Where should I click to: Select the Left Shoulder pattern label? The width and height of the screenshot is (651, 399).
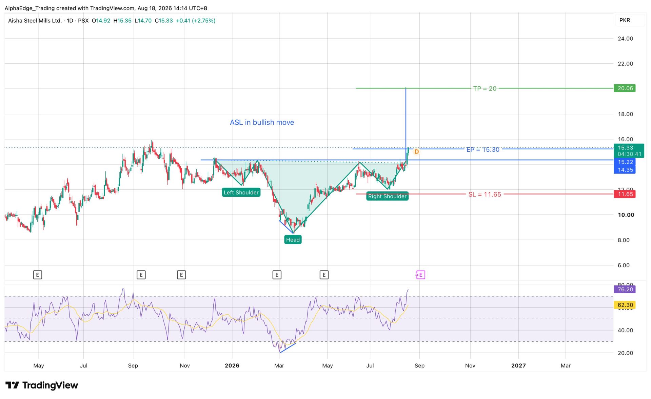click(241, 192)
